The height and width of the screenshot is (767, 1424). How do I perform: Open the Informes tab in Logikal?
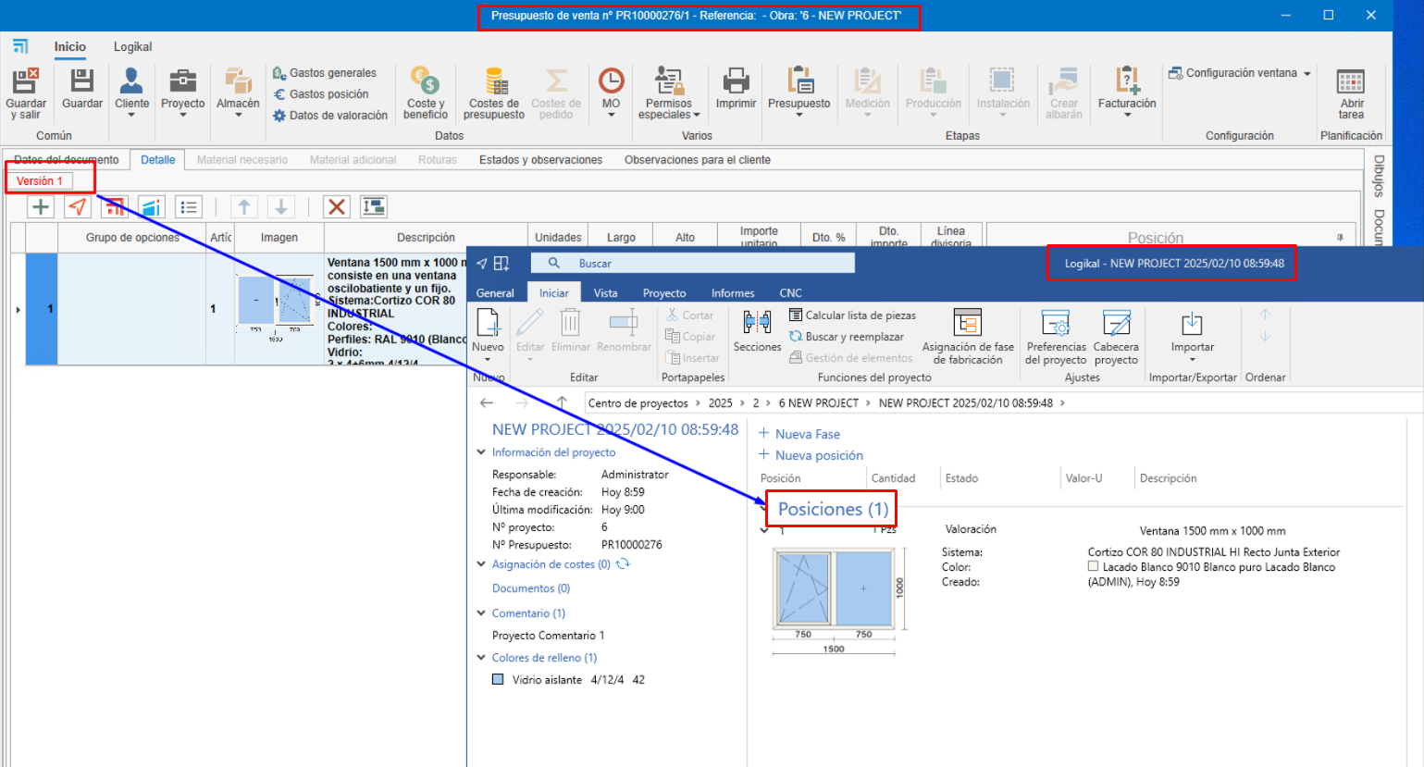click(733, 293)
